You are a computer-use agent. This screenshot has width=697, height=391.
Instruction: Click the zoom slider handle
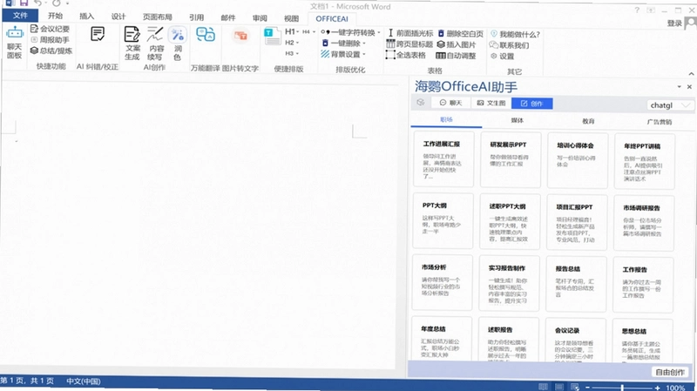click(x=622, y=388)
